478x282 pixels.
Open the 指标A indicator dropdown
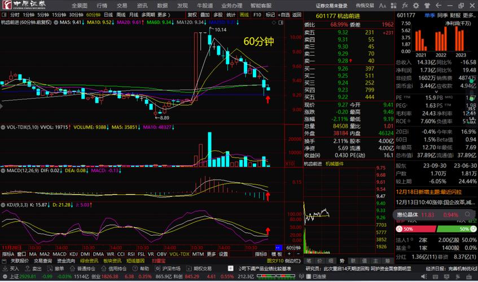coord(8,254)
